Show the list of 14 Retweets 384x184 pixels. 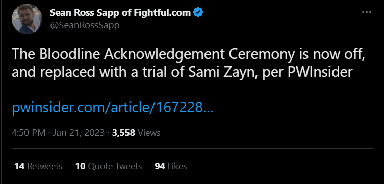(x=38, y=166)
